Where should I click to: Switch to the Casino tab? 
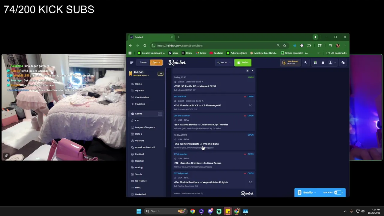tap(143, 62)
